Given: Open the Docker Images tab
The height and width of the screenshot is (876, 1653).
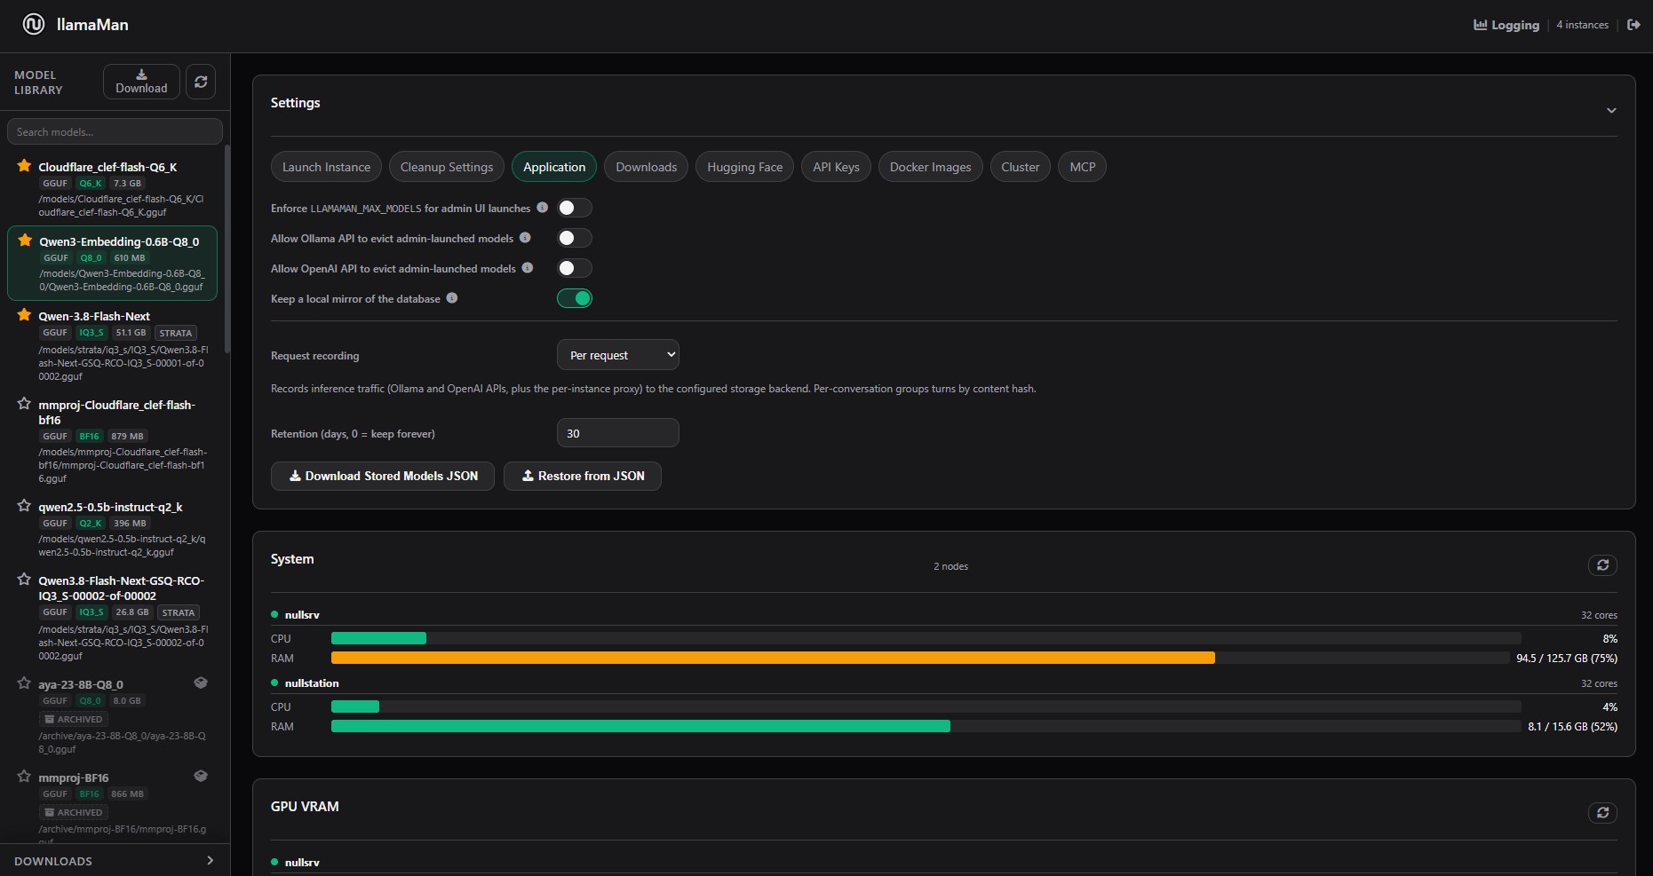Looking at the screenshot, I should pos(931,167).
